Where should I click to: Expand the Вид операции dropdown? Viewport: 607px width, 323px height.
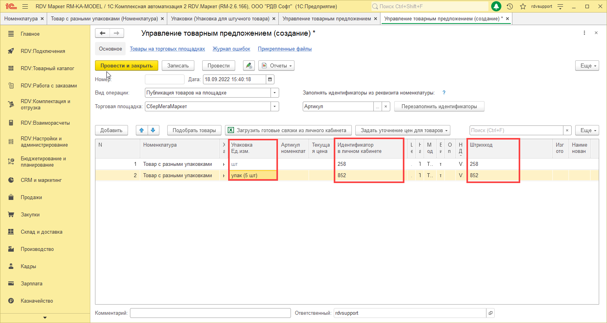tap(275, 93)
